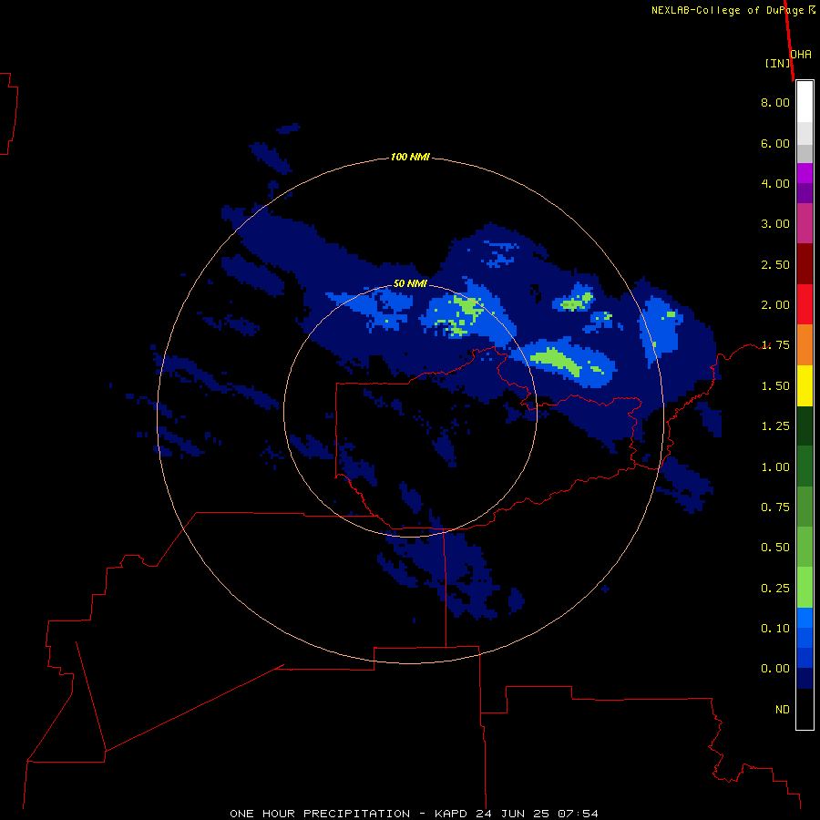Click the 50 NMI range ring label
Image resolution: width=820 pixels, height=820 pixels.
coord(410,284)
